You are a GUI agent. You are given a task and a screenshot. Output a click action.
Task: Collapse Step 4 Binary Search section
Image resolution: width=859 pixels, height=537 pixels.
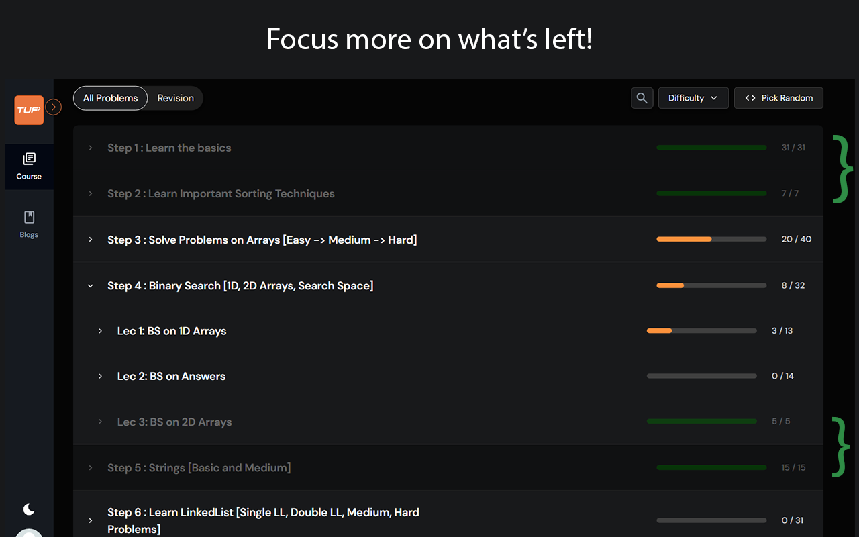(x=91, y=286)
